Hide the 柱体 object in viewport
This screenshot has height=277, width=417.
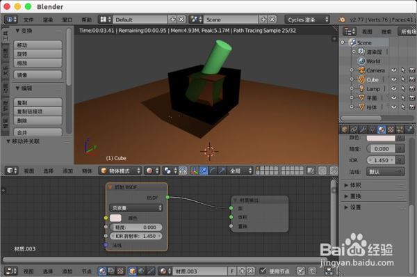pyautogui.click(x=394, y=106)
